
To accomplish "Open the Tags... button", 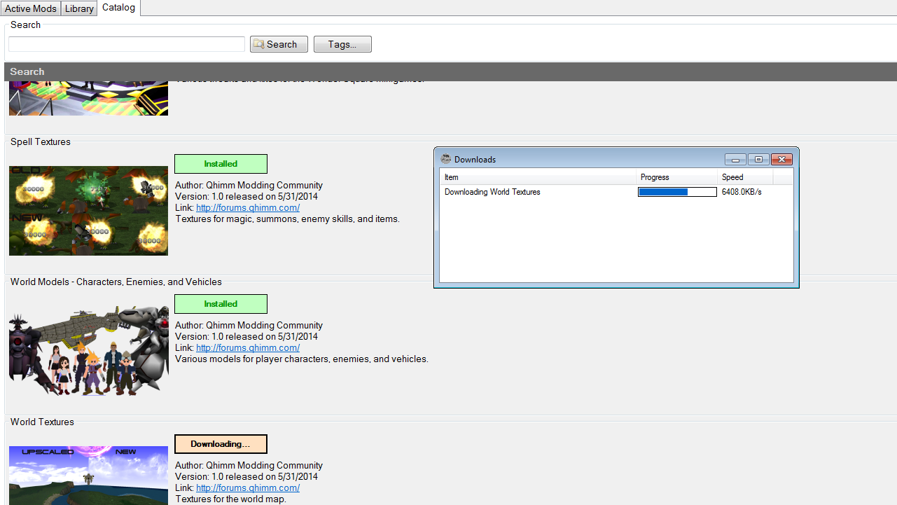I will (342, 44).
